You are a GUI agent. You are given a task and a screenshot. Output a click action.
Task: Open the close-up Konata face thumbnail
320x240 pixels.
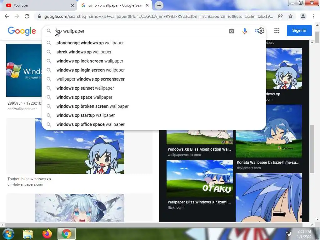point(269,197)
